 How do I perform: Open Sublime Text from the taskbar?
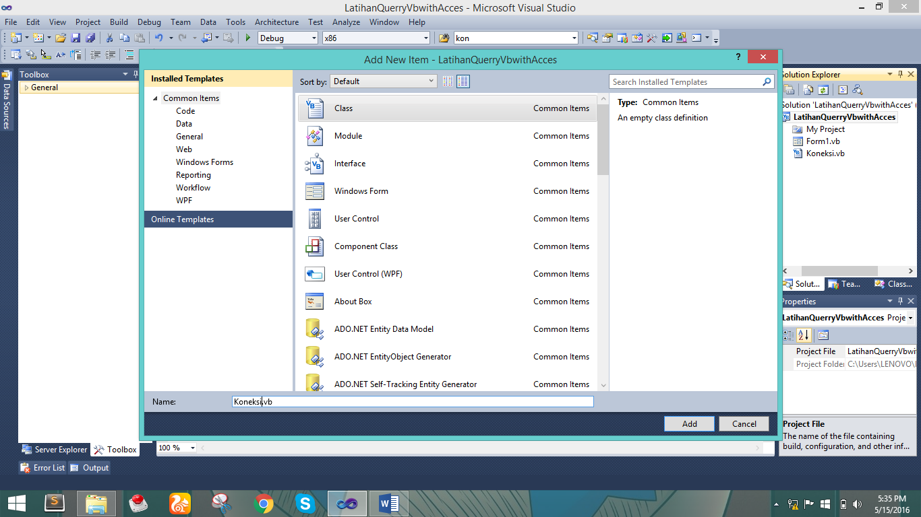pyautogui.click(x=55, y=504)
